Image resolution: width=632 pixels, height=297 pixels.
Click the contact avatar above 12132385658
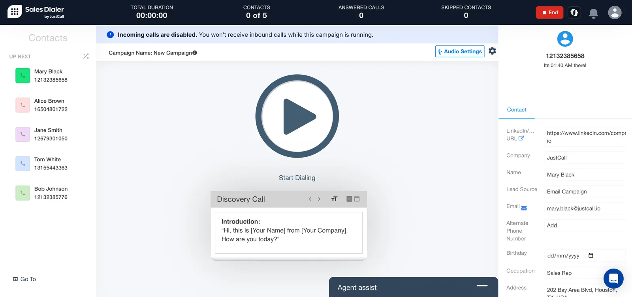point(565,39)
